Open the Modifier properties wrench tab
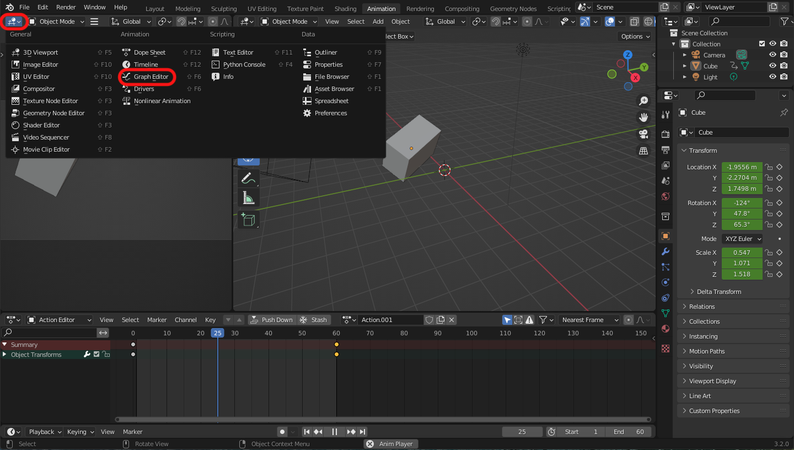 pos(666,251)
